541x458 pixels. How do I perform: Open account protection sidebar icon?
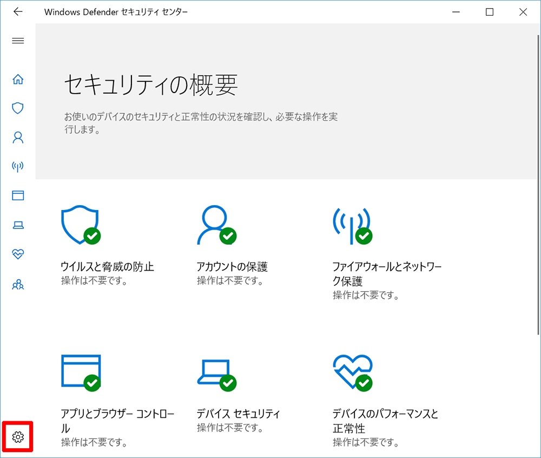click(x=18, y=138)
